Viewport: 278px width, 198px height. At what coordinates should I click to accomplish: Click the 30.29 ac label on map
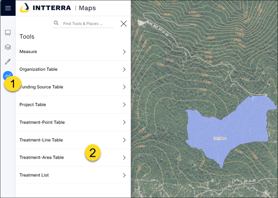pyautogui.click(x=220, y=138)
